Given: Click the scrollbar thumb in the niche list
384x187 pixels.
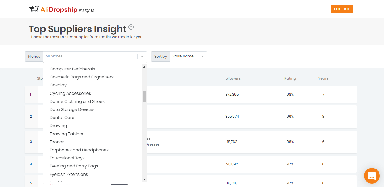Looking at the screenshot, I should pos(145,96).
